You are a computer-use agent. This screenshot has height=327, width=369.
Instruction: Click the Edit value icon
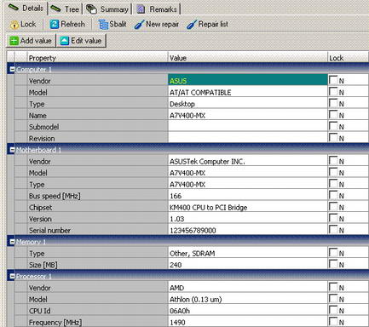coord(64,41)
